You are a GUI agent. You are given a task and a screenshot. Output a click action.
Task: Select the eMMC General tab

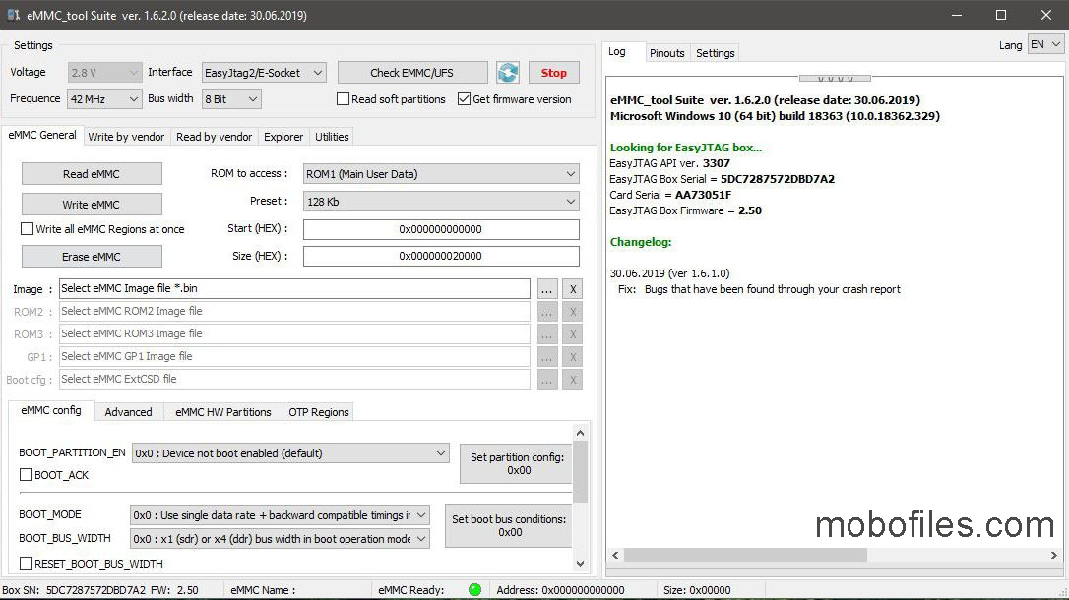click(42, 135)
